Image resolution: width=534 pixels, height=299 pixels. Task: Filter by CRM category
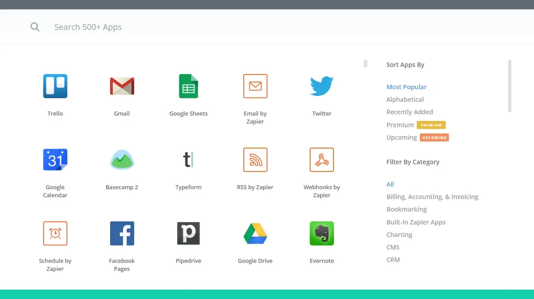(x=393, y=260)
